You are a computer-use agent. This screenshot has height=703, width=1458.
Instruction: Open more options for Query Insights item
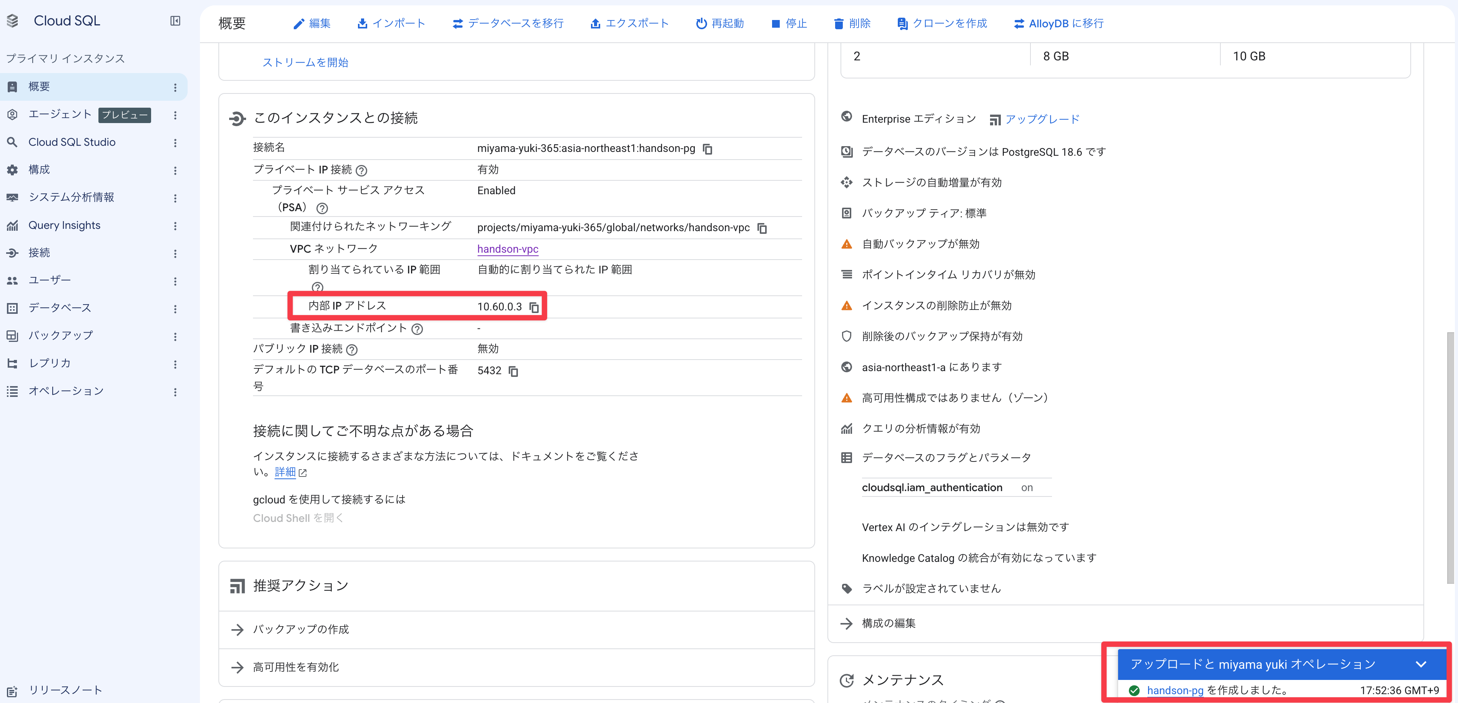[175, 226]
